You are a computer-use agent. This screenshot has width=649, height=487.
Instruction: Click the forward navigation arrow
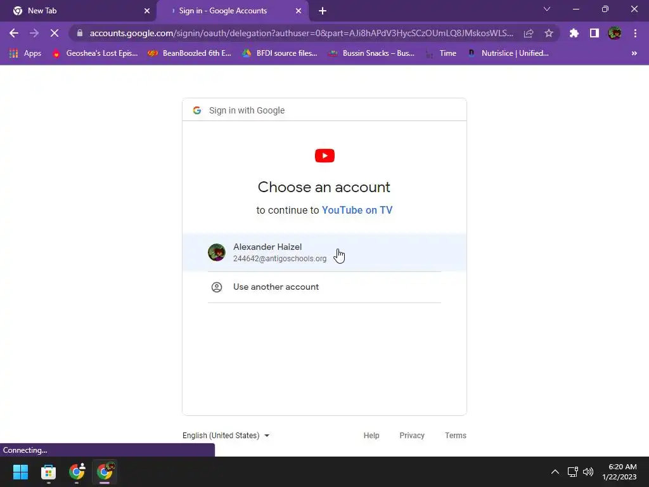[34, 33]
